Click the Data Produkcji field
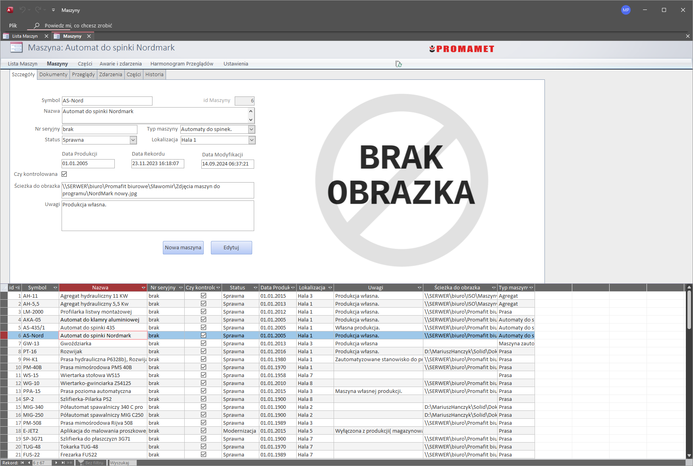Image resolution: width=693 pixels, height=466 pixels. 88,164
